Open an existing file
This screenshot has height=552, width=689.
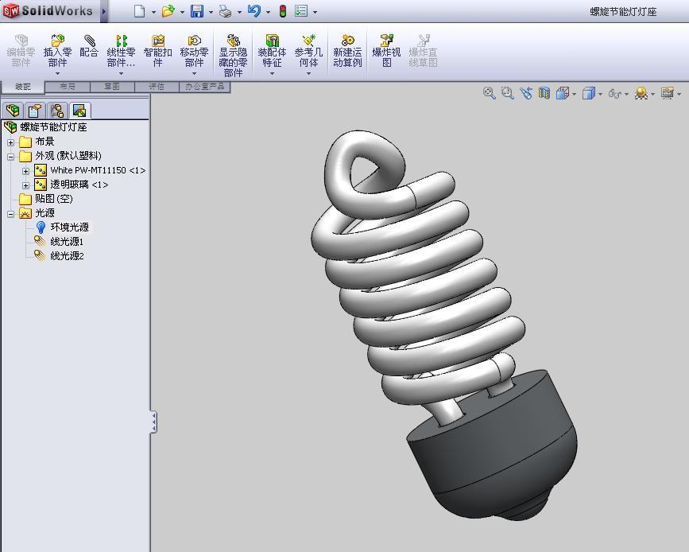pyautogui.click(x=168, y=11)
